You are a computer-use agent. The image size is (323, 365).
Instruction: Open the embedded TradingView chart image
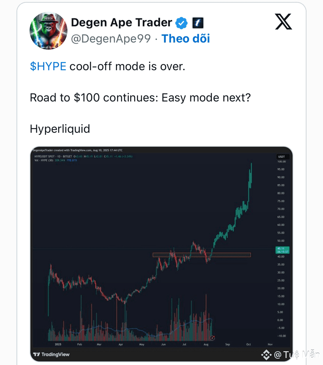(161, 254)
